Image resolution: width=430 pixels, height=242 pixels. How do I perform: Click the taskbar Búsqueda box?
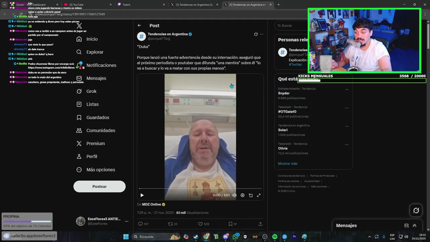coord(157,237)
